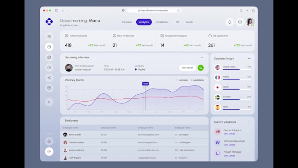This screenshot has height=168, width=298.
Task: Reload page with the refresh icon
Action: click(178, 11)
